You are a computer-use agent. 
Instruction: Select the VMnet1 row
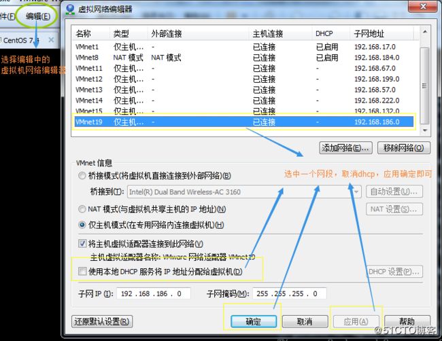[244, 47]
